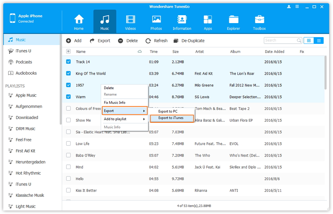This screenshot has height=214, width=333.
Task: Expand the Add to playlist submenu
Action: (125, 119)
